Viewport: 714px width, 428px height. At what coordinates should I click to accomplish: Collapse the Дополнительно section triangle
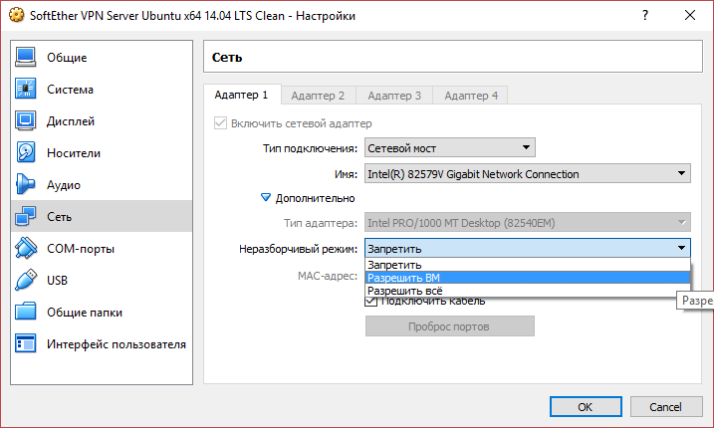tap(266, 198)
